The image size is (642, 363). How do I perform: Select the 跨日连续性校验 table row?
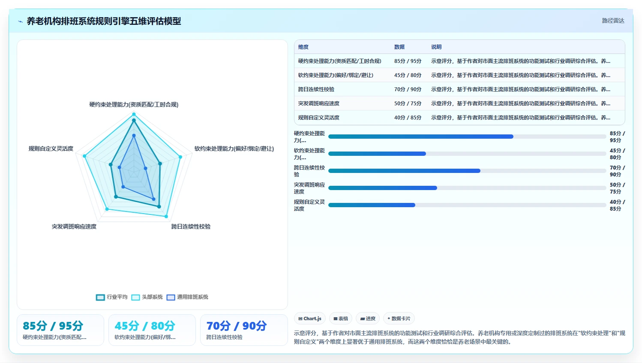459,89
